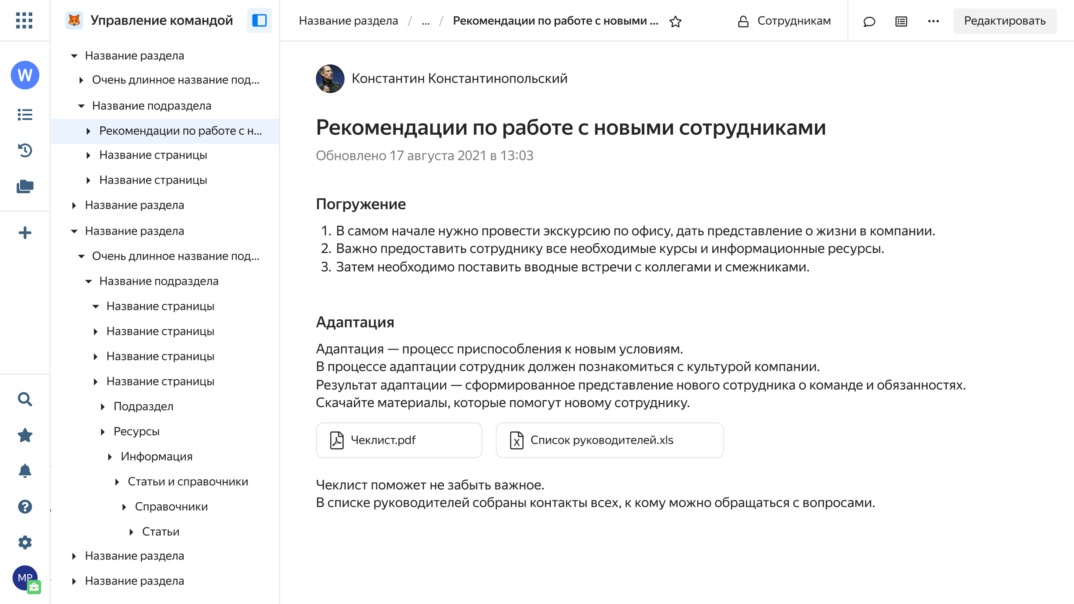
Task: Click the Название раздела breadcrumb
Action: [348, 21]
